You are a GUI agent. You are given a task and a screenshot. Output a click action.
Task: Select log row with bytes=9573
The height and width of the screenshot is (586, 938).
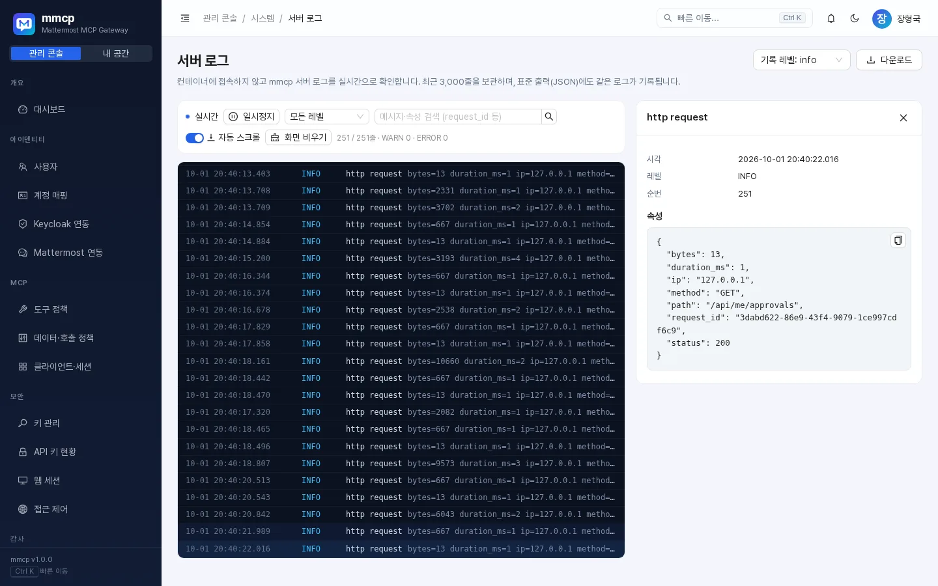point(401,464)
